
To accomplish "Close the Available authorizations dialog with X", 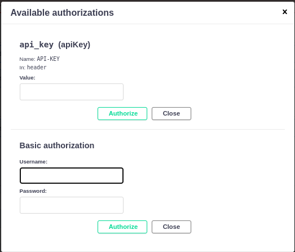I will (285, 12).
